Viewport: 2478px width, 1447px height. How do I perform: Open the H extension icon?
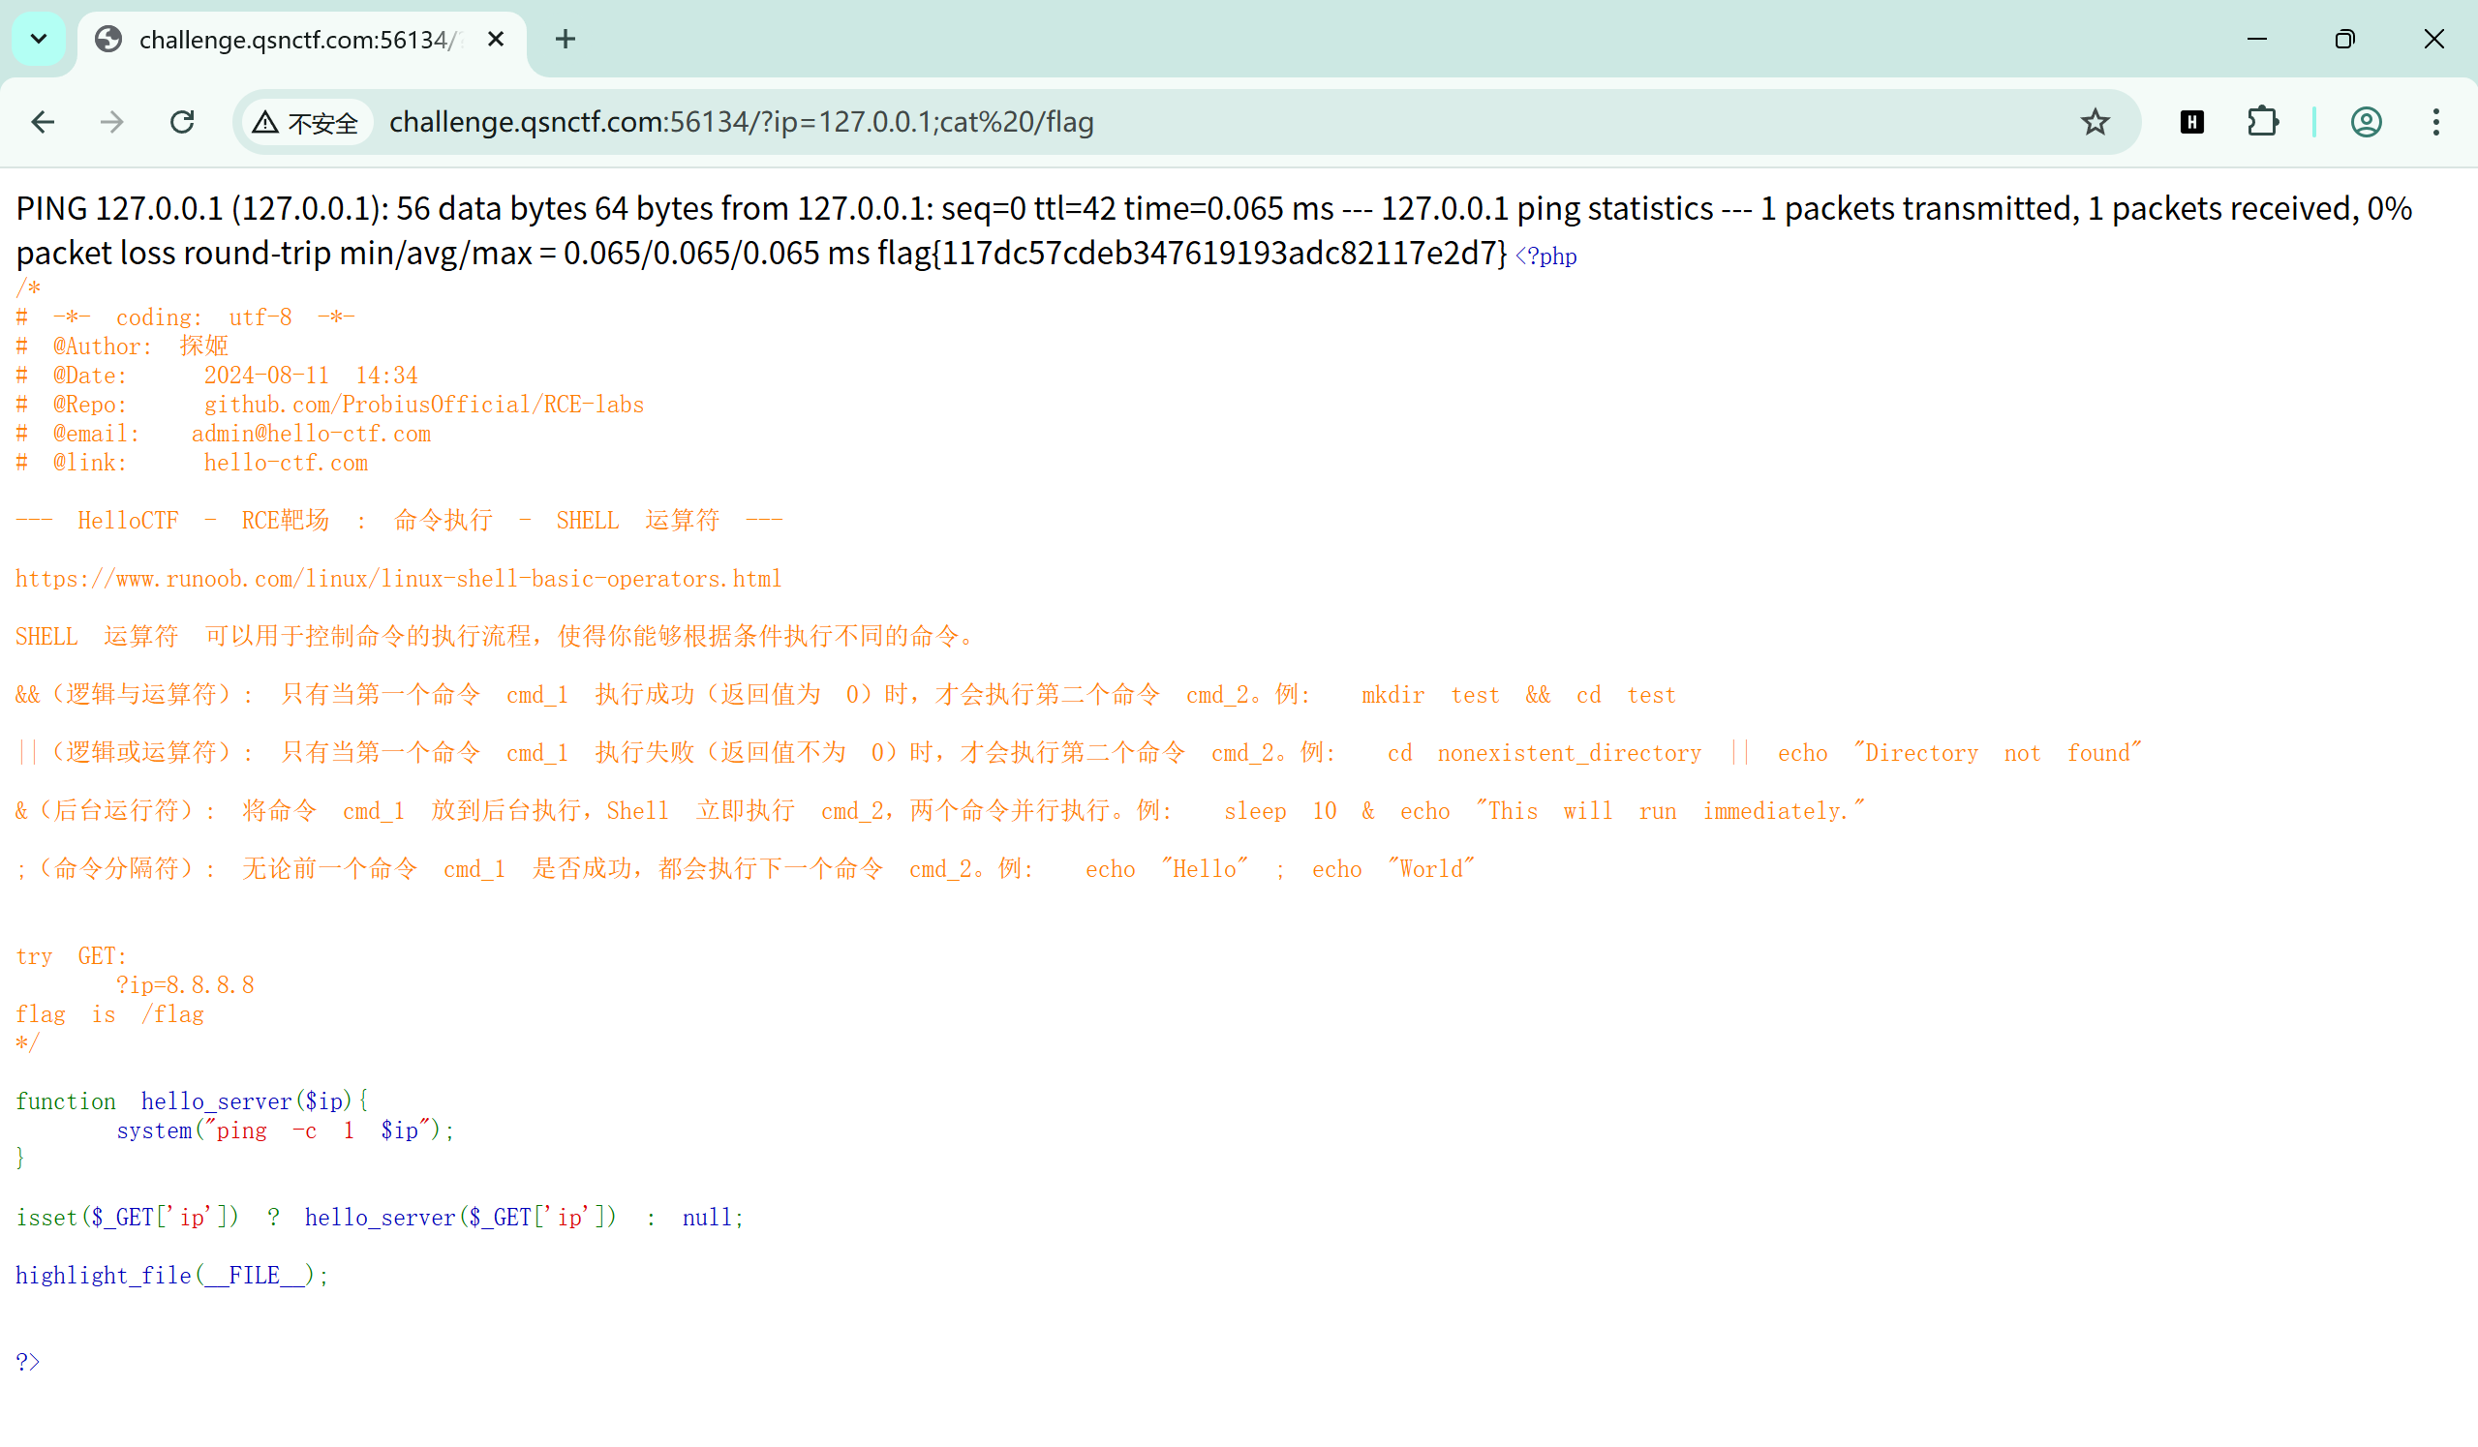2190,122
